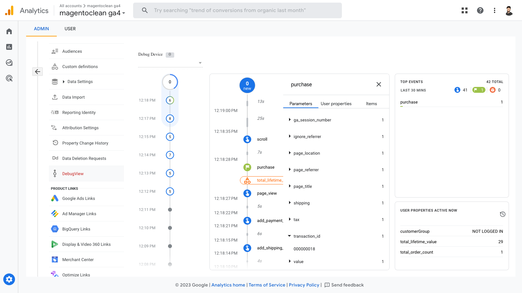The width and height of the screenshot is (522, 293).
Task: Open Merchant Center
Action: [x=86, y=260]
